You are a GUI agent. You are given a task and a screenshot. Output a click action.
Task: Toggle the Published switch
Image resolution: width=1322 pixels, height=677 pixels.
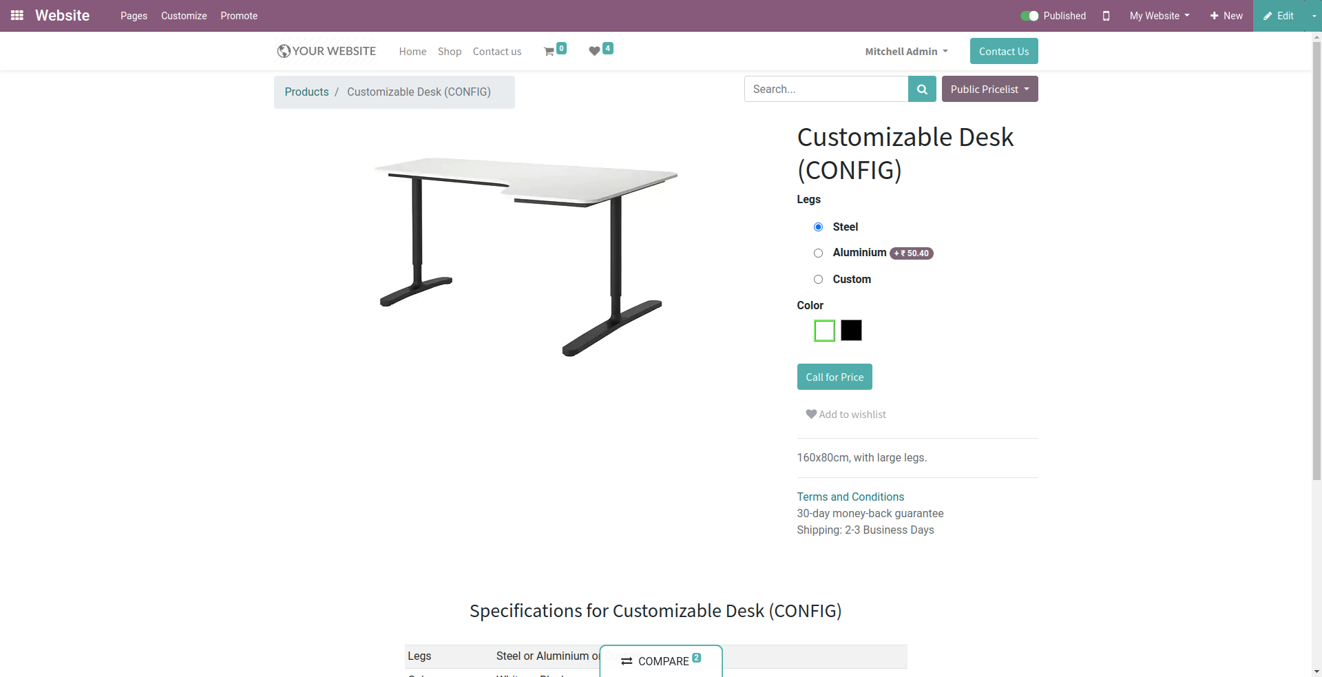tap(1029, 16)
